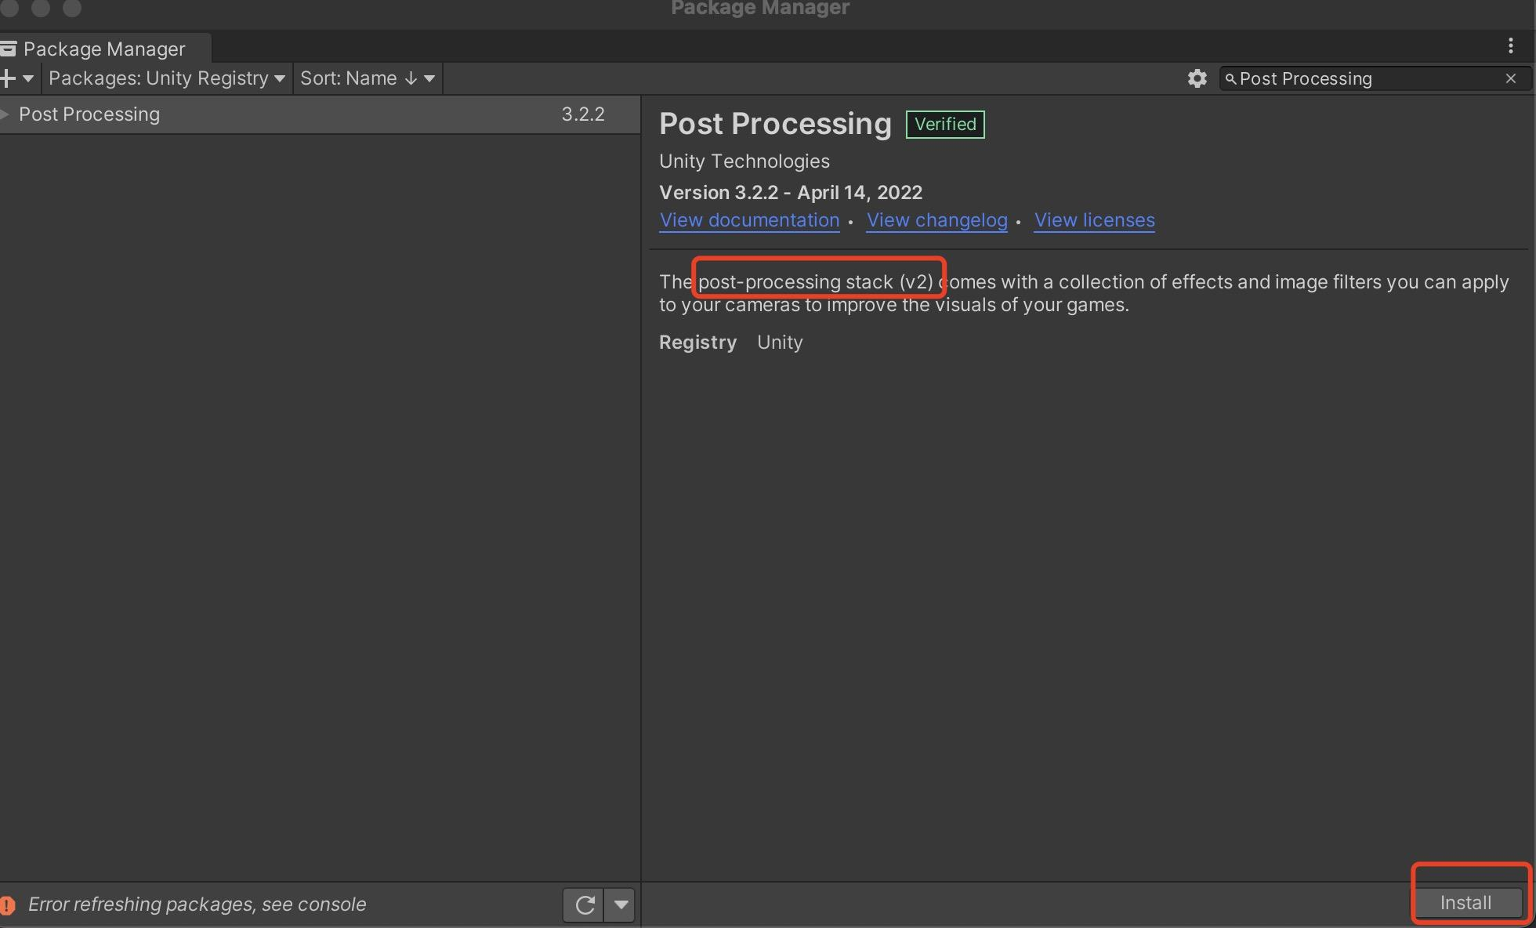Open the Sort: Name dropdown
Viewport: 1536px width, 928px height.
367,78
